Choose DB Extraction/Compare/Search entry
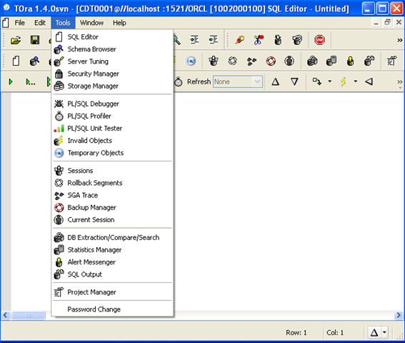The width and height of the screenshot is (405, 343). tap(112, 237)
